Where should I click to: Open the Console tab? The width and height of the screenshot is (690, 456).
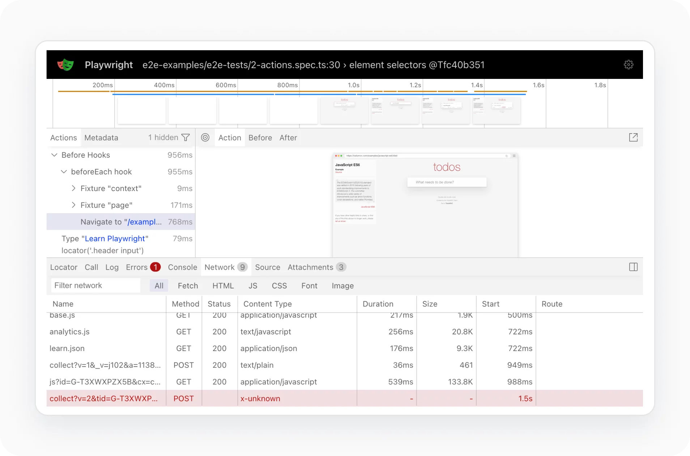[183, 267]
